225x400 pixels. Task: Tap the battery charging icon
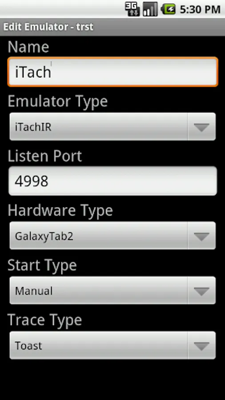pos(168,9)
